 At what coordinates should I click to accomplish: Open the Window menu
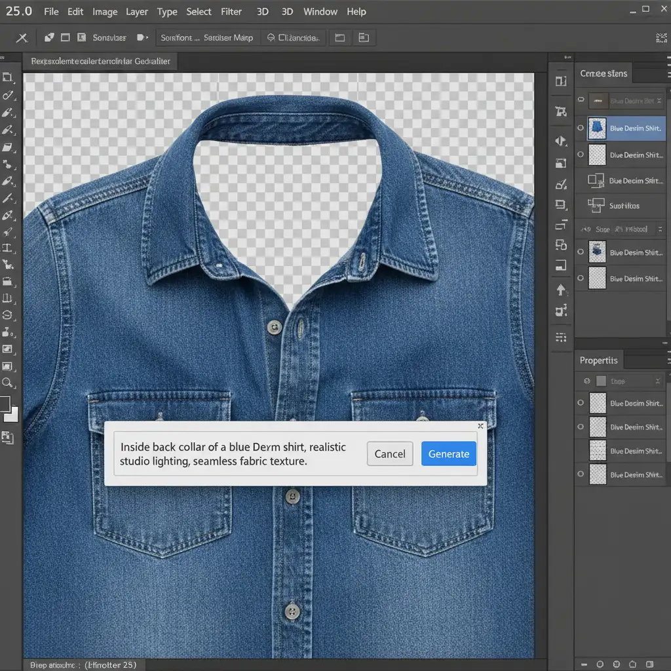(x=320, y=12)
